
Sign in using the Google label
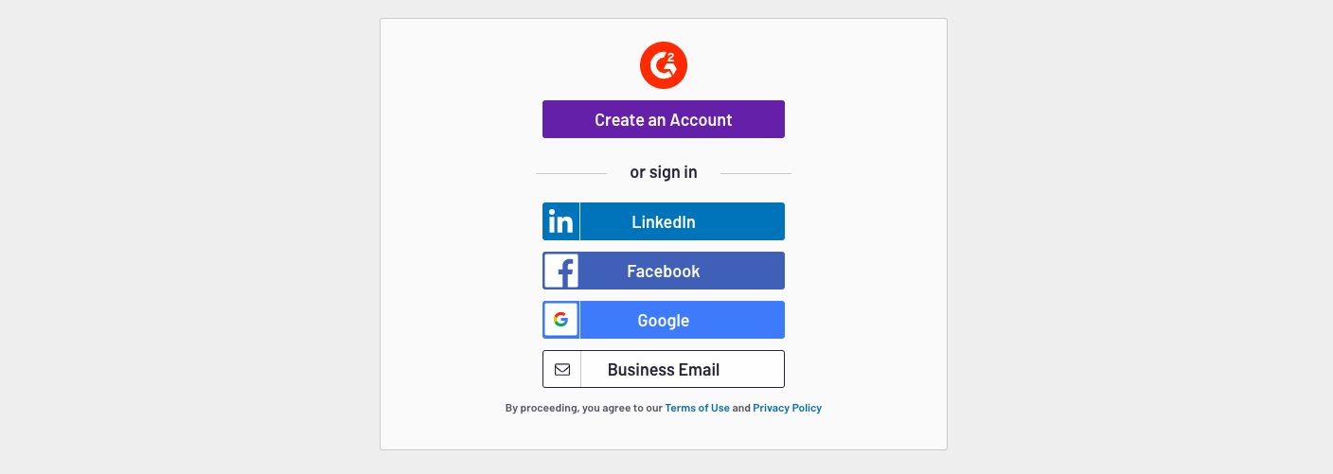point(664,321)
